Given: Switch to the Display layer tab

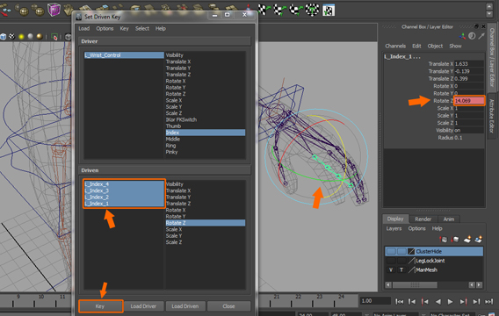Looking at the screenshot, I should 395,219.
